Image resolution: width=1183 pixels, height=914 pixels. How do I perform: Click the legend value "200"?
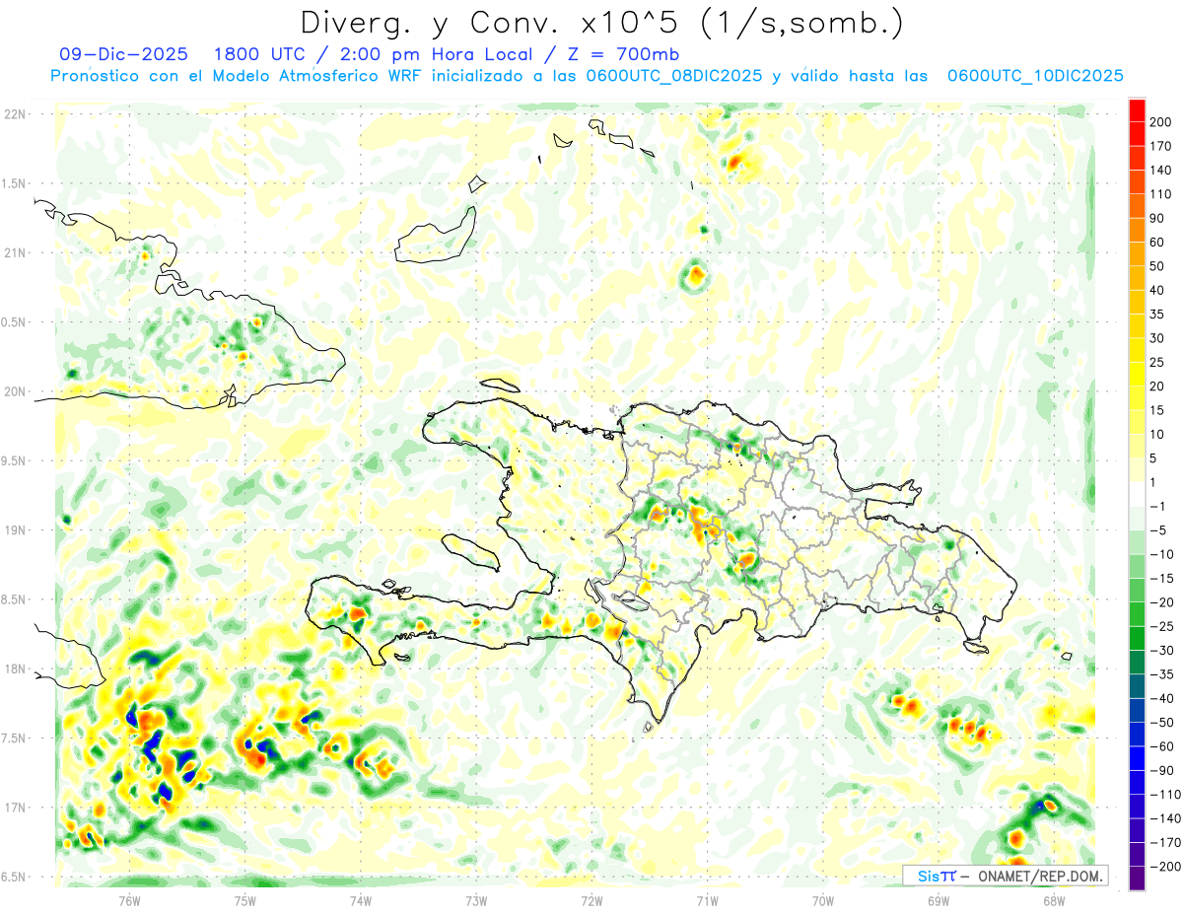pos(1160,121)
